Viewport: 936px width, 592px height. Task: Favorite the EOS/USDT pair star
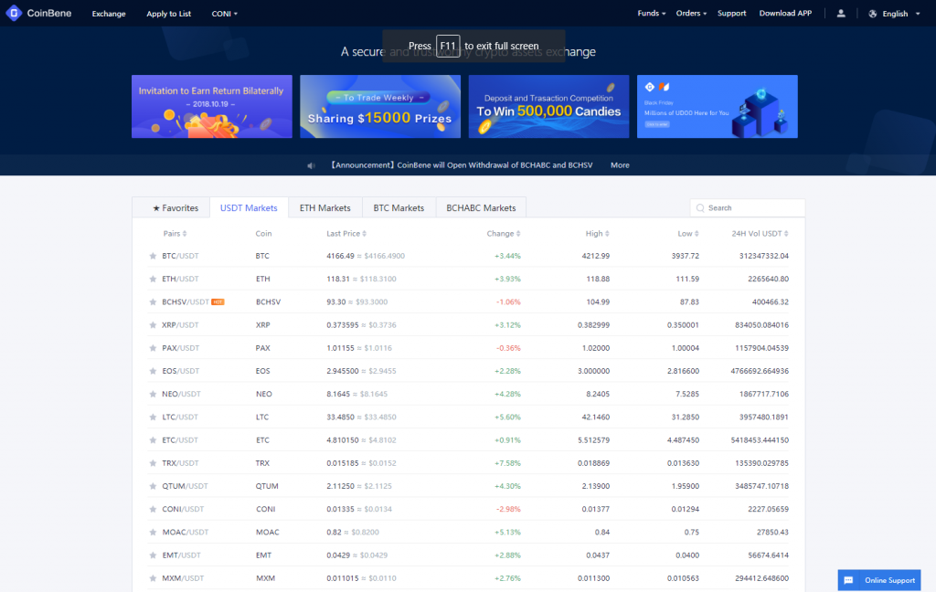point(153,371)
